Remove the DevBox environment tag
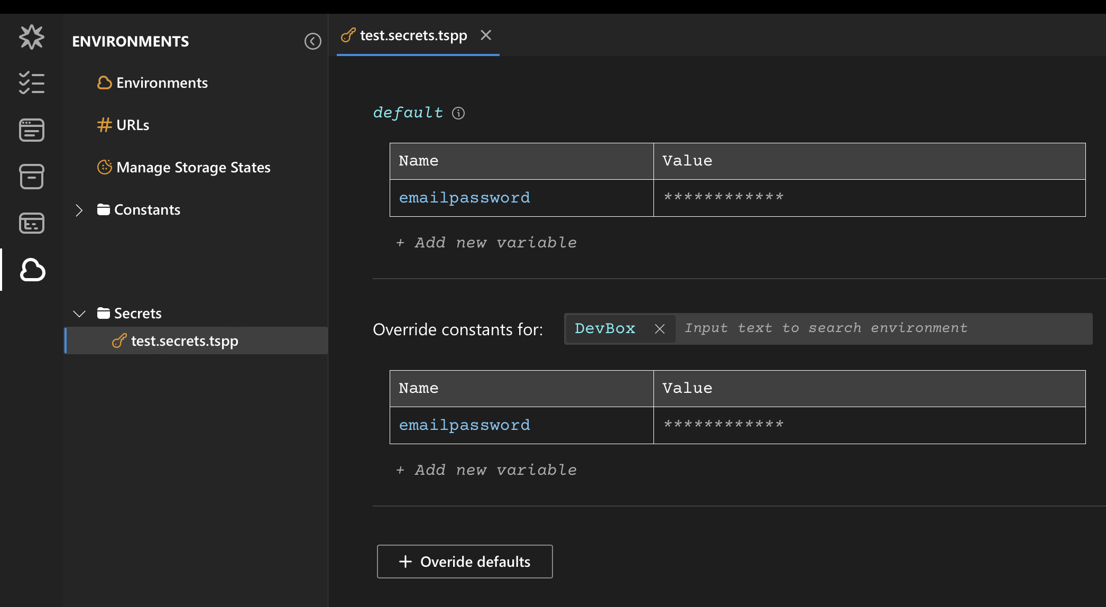The image size is (1106, 607). click(x=659, y=329)
